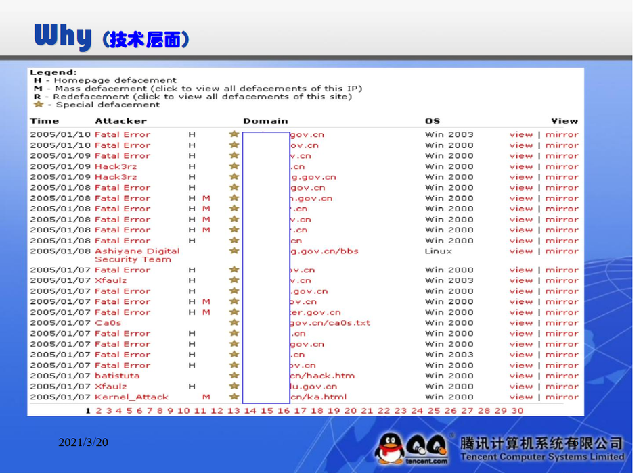Click the star icon in the Ashiyane Digital row
Image resolution: width=643 pixels, height=473 pixels.
click(x=234, y=251)
